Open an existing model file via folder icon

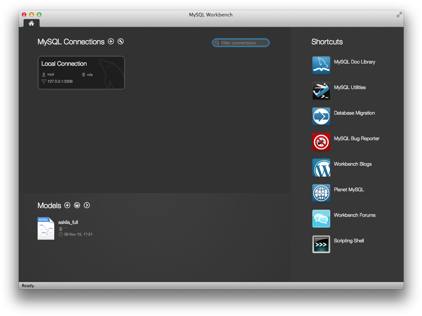(77, 205)
